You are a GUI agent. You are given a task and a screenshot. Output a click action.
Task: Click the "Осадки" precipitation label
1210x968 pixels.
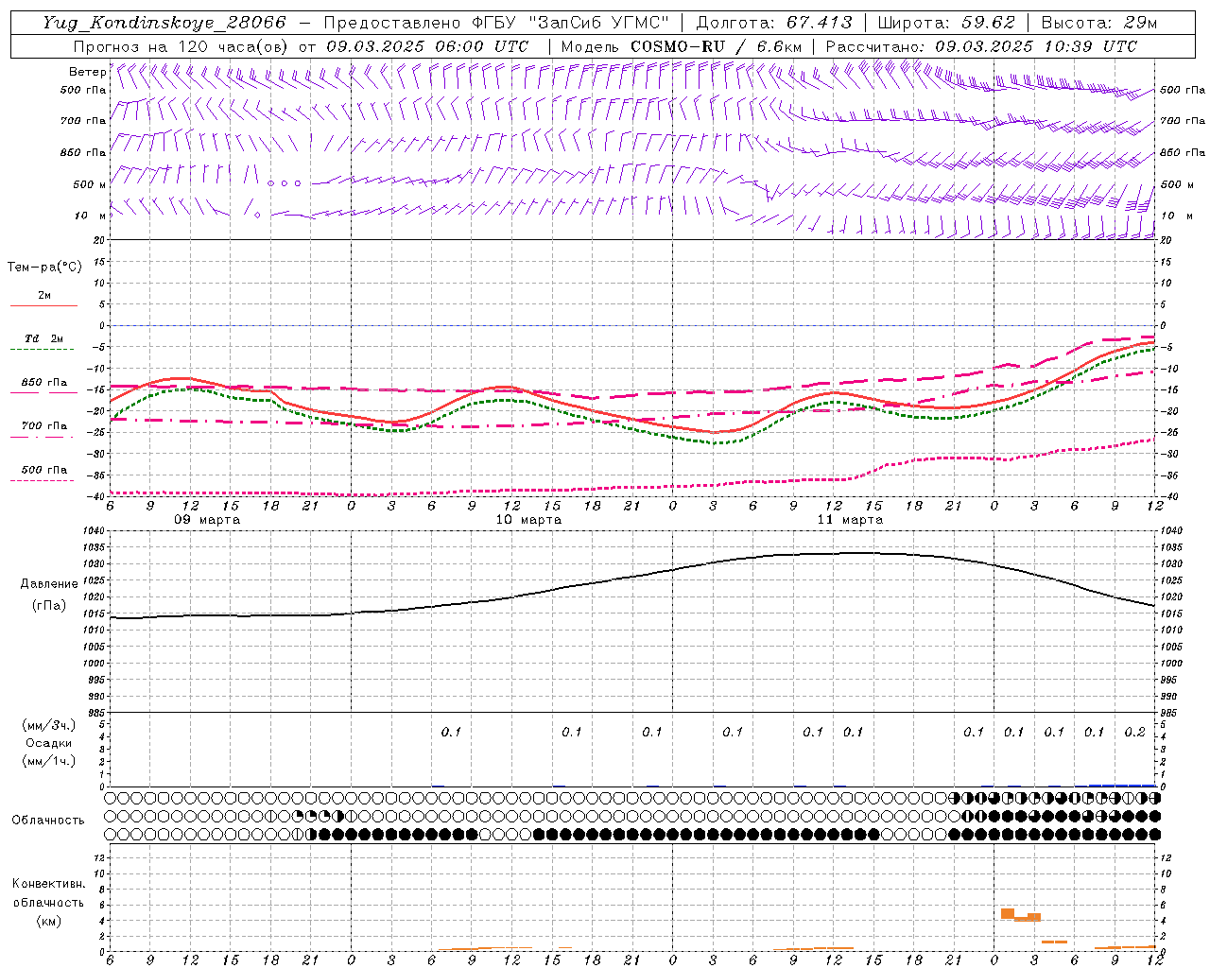tap(49, 743)
